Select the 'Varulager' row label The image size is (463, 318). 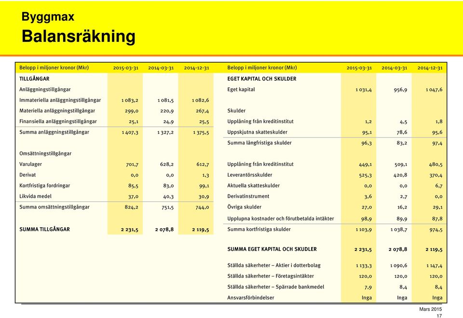coord(30,165)
